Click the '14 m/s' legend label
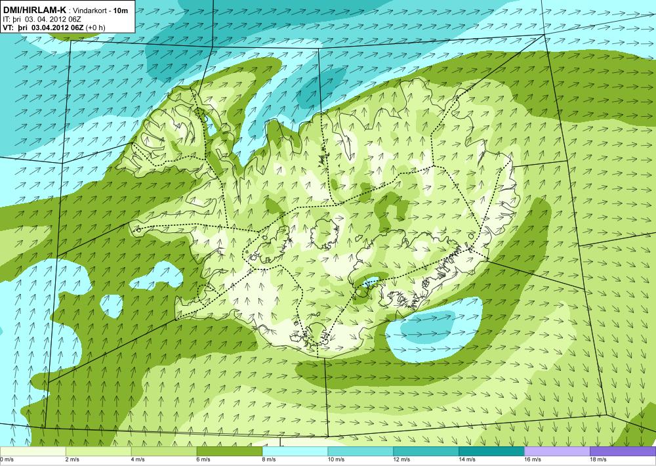The image size is (656, 466). coord(467,459)
